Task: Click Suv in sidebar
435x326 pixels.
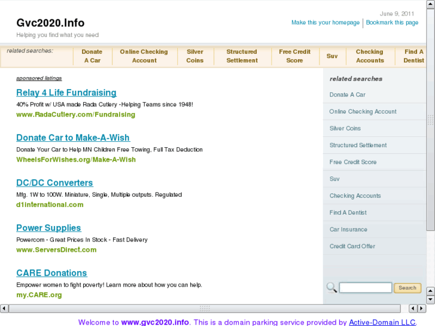Action: click(334, 179)
